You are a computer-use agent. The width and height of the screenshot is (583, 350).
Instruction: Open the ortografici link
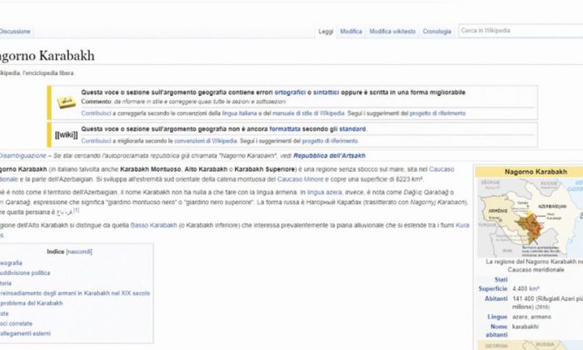click(x=290, y=92)
